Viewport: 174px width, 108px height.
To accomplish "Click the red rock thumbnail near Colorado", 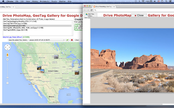I will 42,71.
